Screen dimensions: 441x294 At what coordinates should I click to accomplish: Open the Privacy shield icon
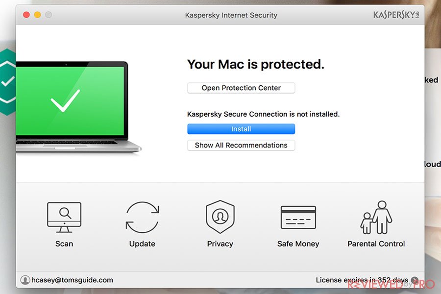pyautogui.click(x=220, y=217)
